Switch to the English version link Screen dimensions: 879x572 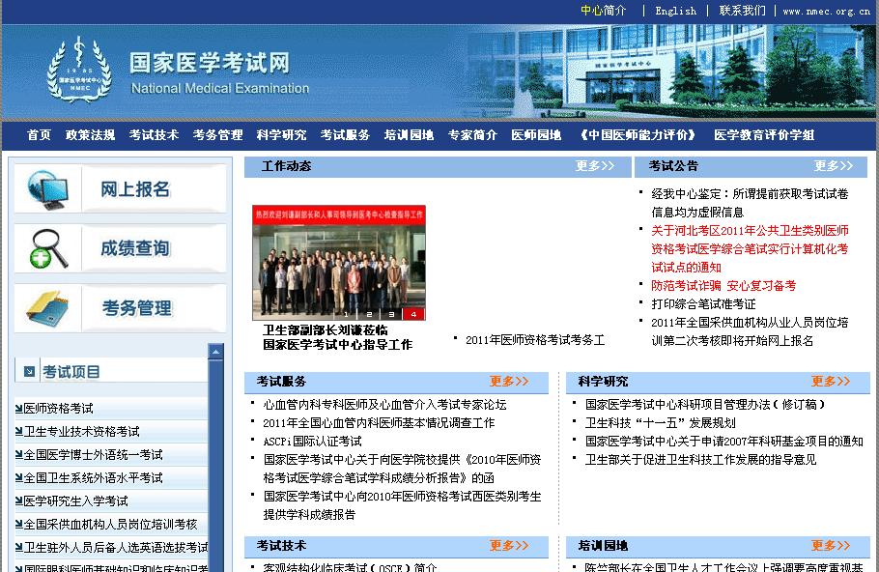pyautogui.click(x=675, y=11)
